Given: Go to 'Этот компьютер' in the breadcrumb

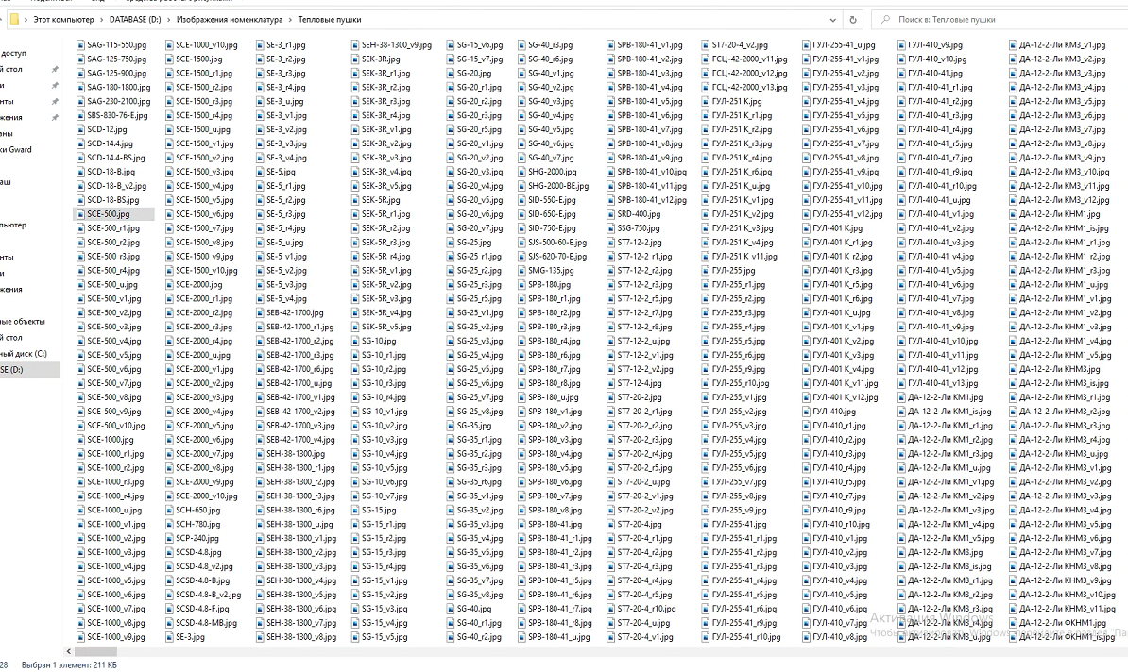Looking at the screenshot, I should pos(63,19).
